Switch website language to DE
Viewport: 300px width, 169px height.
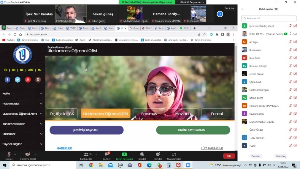pyautogui.click(x=22, y=70)
